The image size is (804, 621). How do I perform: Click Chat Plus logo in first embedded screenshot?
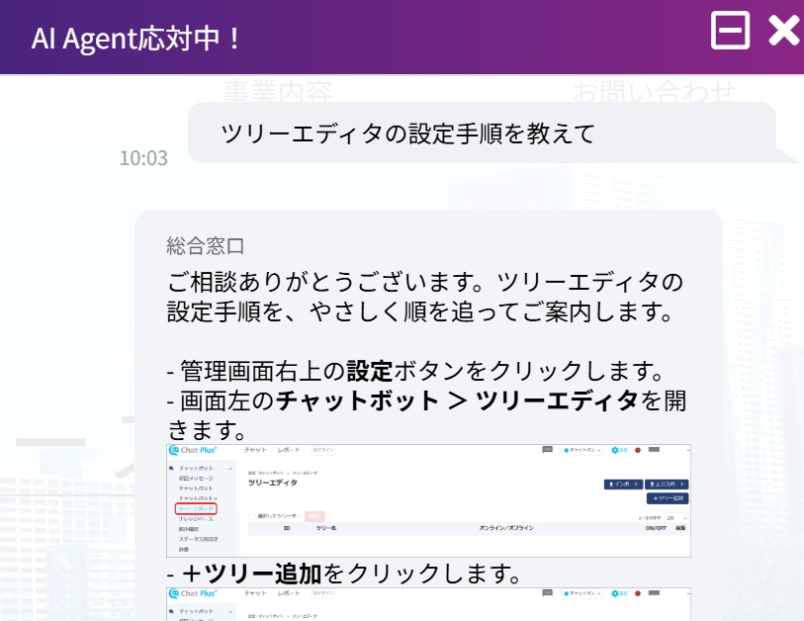click(195, 450)
